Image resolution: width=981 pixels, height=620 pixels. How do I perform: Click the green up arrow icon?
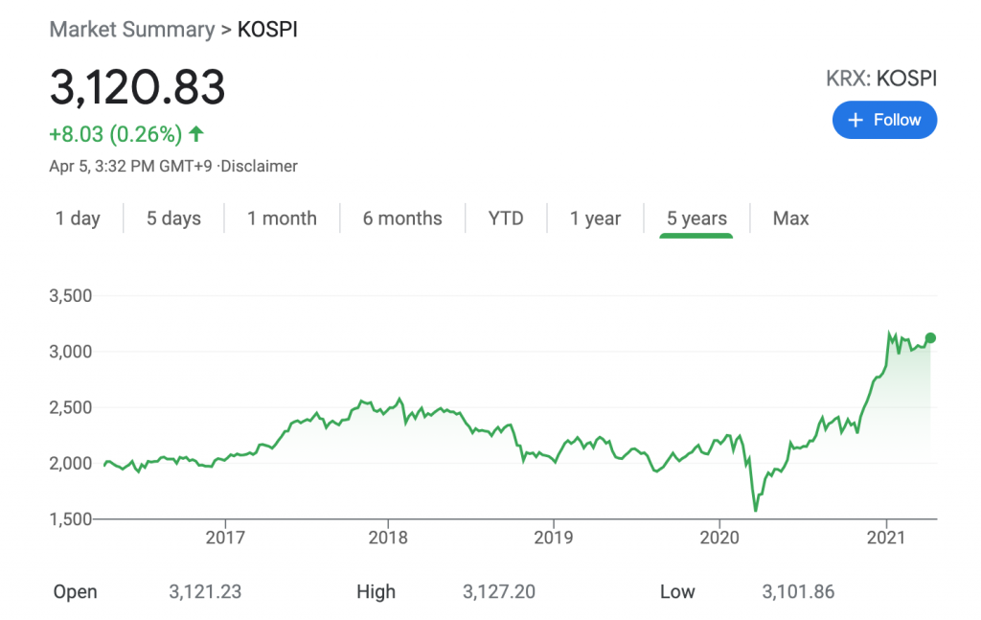[196, 133]
